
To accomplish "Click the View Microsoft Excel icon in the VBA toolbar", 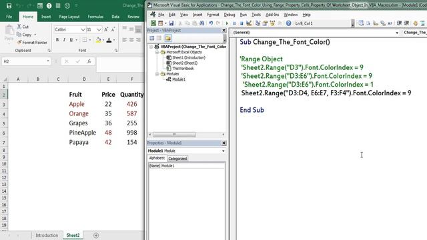I will 153,23.
